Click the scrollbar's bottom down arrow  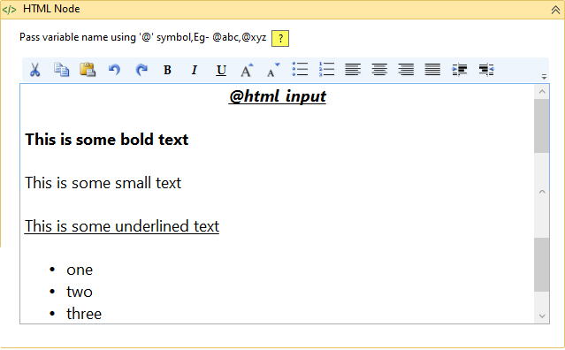point(542,316)
